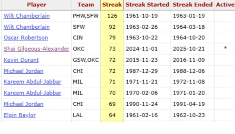The image size is (235, 134).
Task: Sort by Streak Started column header
Action: tap(147, 5)
